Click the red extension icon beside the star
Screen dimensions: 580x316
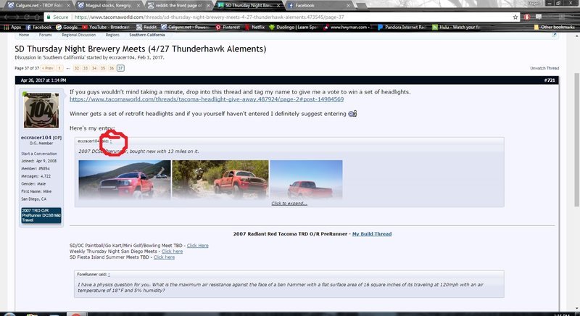tap(527, 17)
